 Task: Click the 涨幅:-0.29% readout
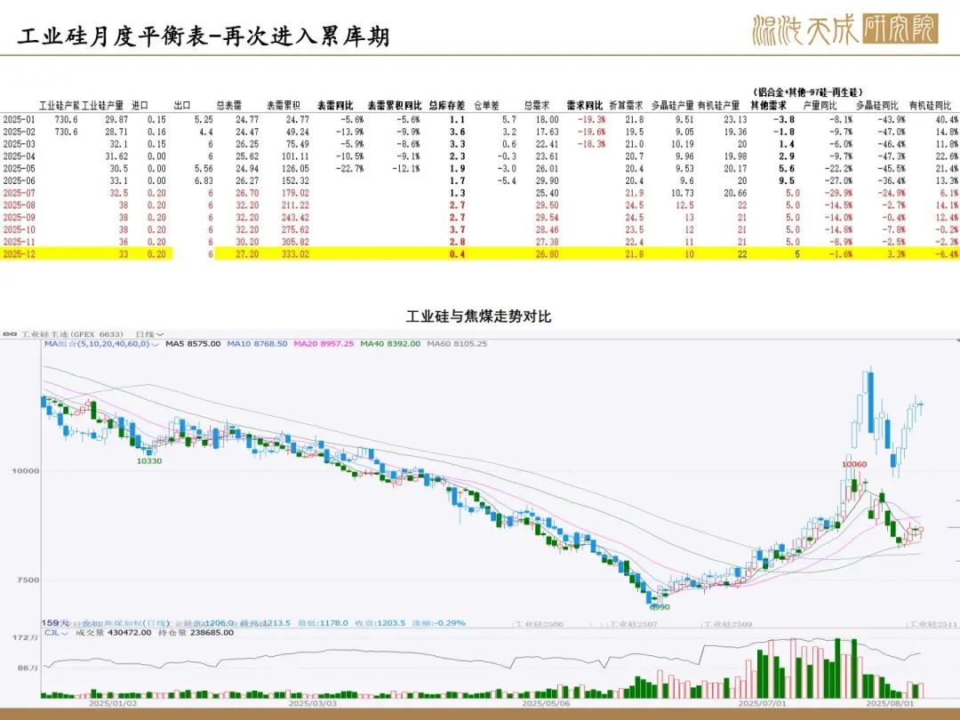(439, 622)
